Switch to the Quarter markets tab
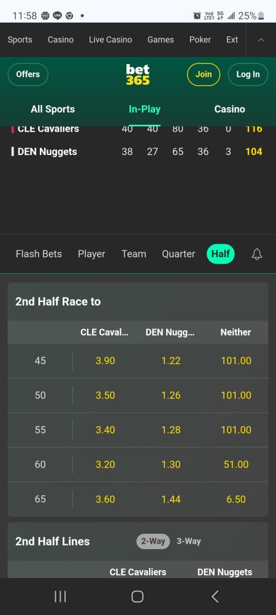 point(178,254)
